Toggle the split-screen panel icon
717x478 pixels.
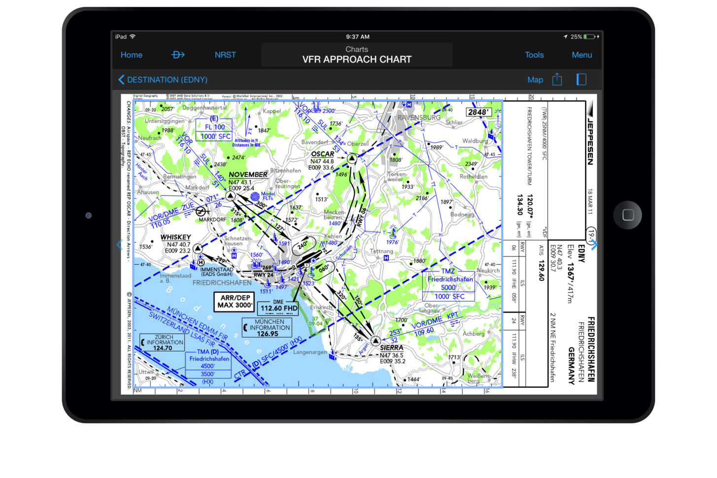pos(581,79)
